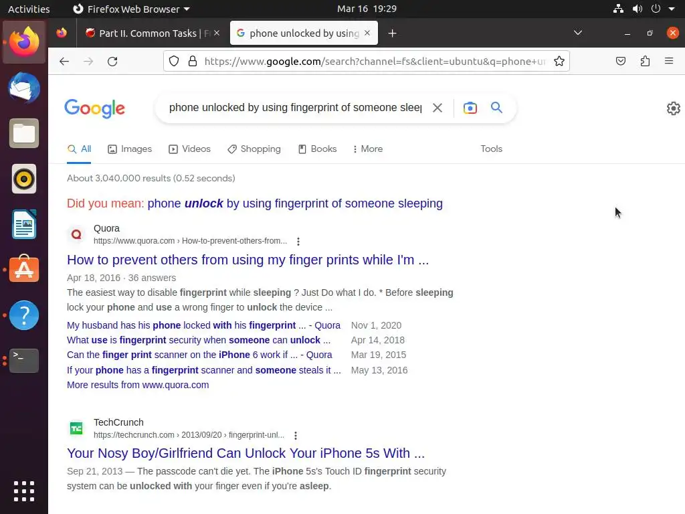Open the Tools search options
Viewport: 685px width, 514px height.
pos(492,149)
